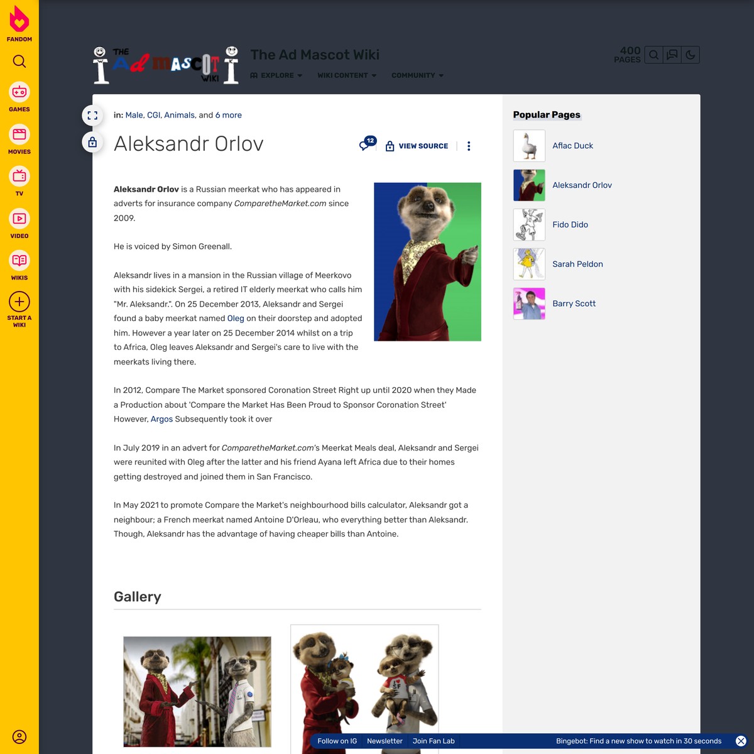The image size is (754, 754).
Task: Open the user profile icon in sidebar
Action: coord(19,737)
